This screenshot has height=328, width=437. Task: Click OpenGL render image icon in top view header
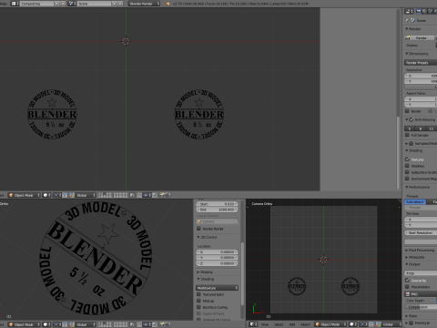162,195
